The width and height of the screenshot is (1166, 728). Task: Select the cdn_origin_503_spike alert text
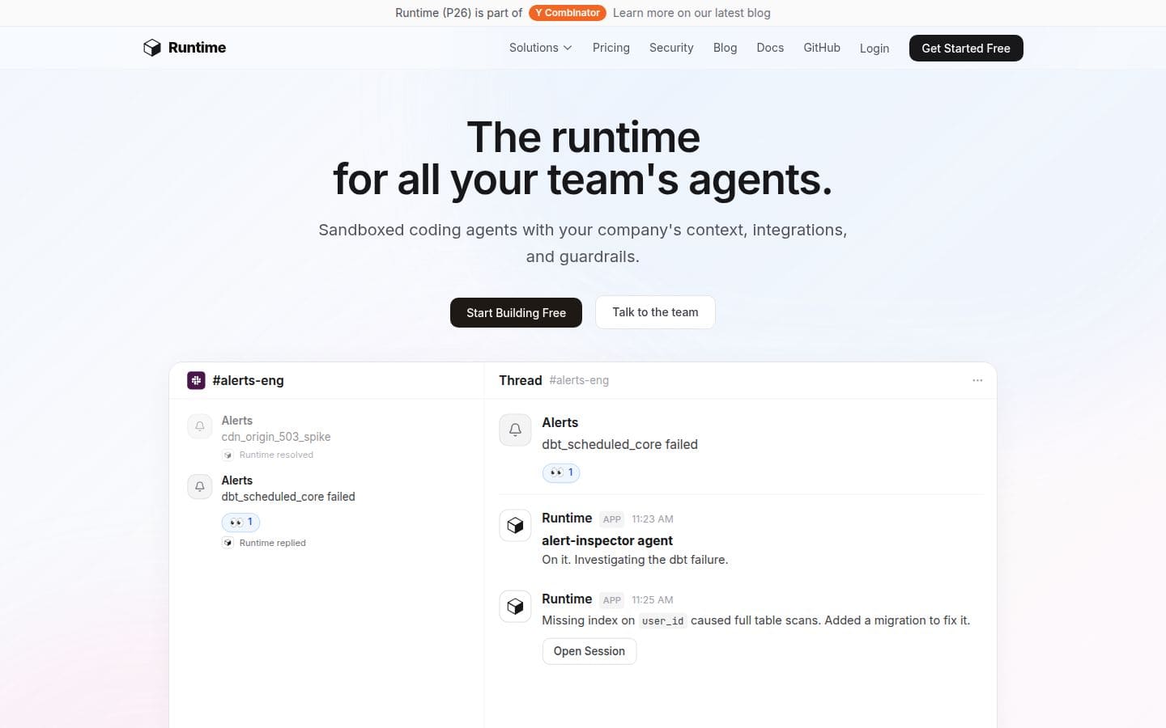coord(276,437)
